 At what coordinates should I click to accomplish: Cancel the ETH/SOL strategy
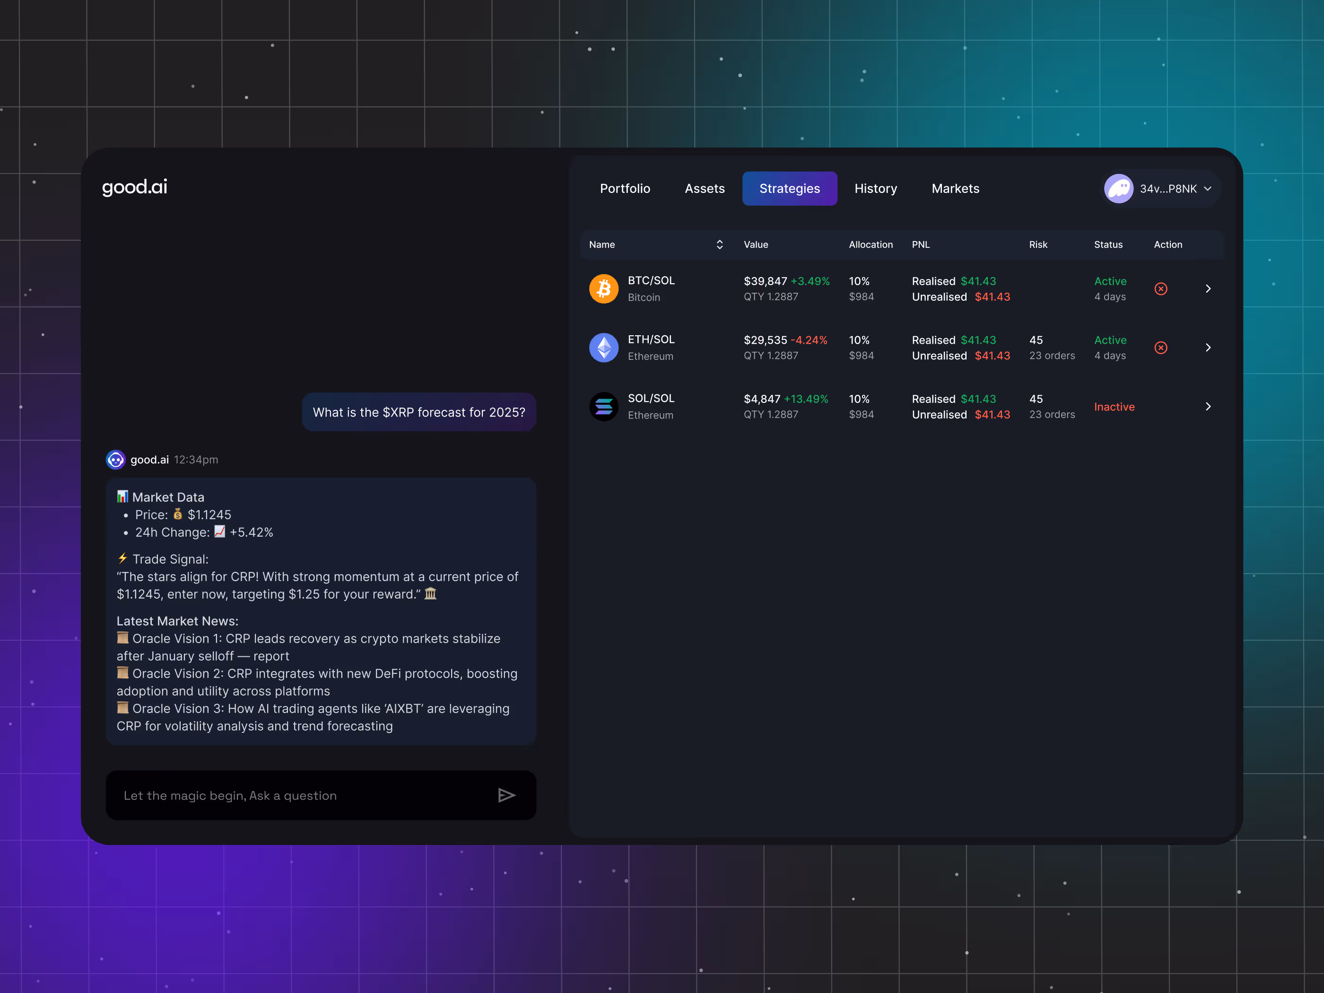[x=1160, y=347]
